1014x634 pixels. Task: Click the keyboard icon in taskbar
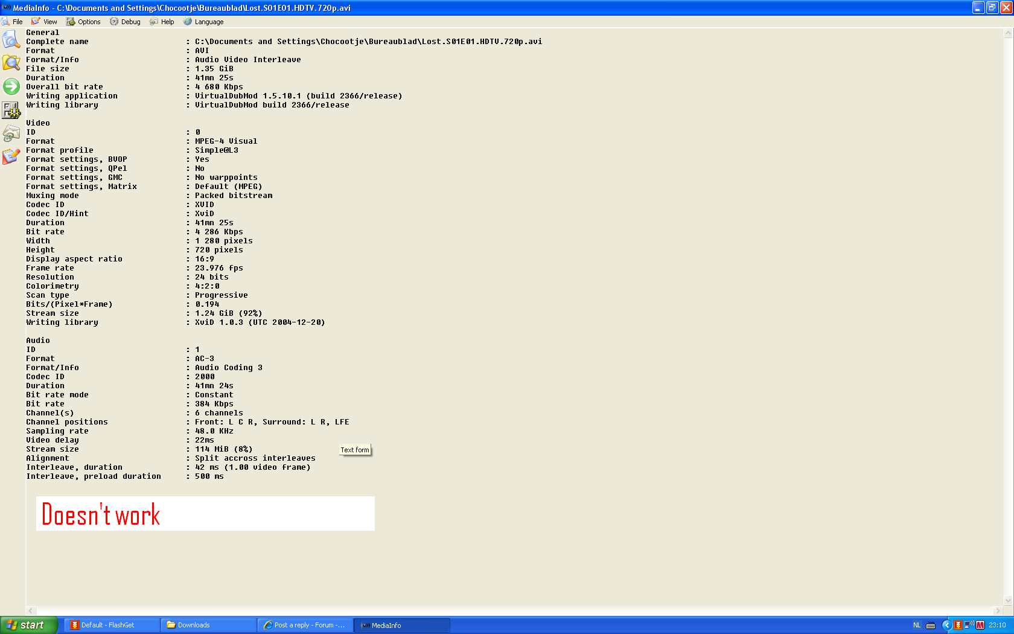[931, 625]
